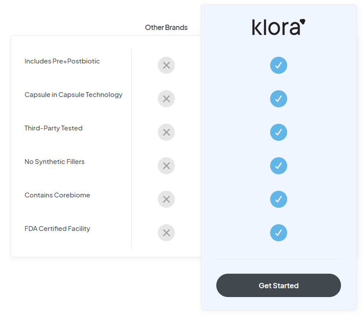
Task: Click the FDA Certified Facility label
Action: coord(57,229)
